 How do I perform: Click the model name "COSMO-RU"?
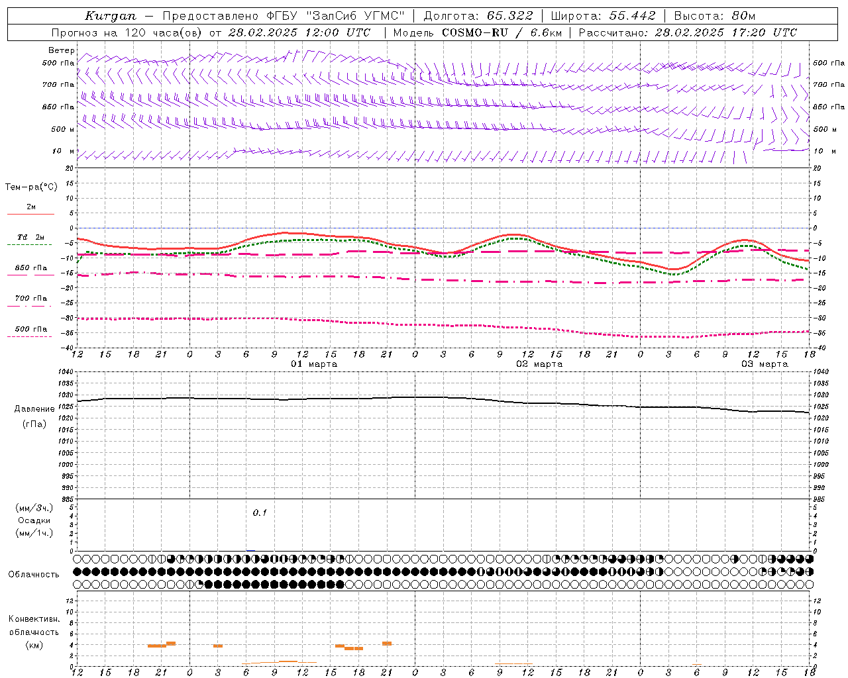[475, 32]
